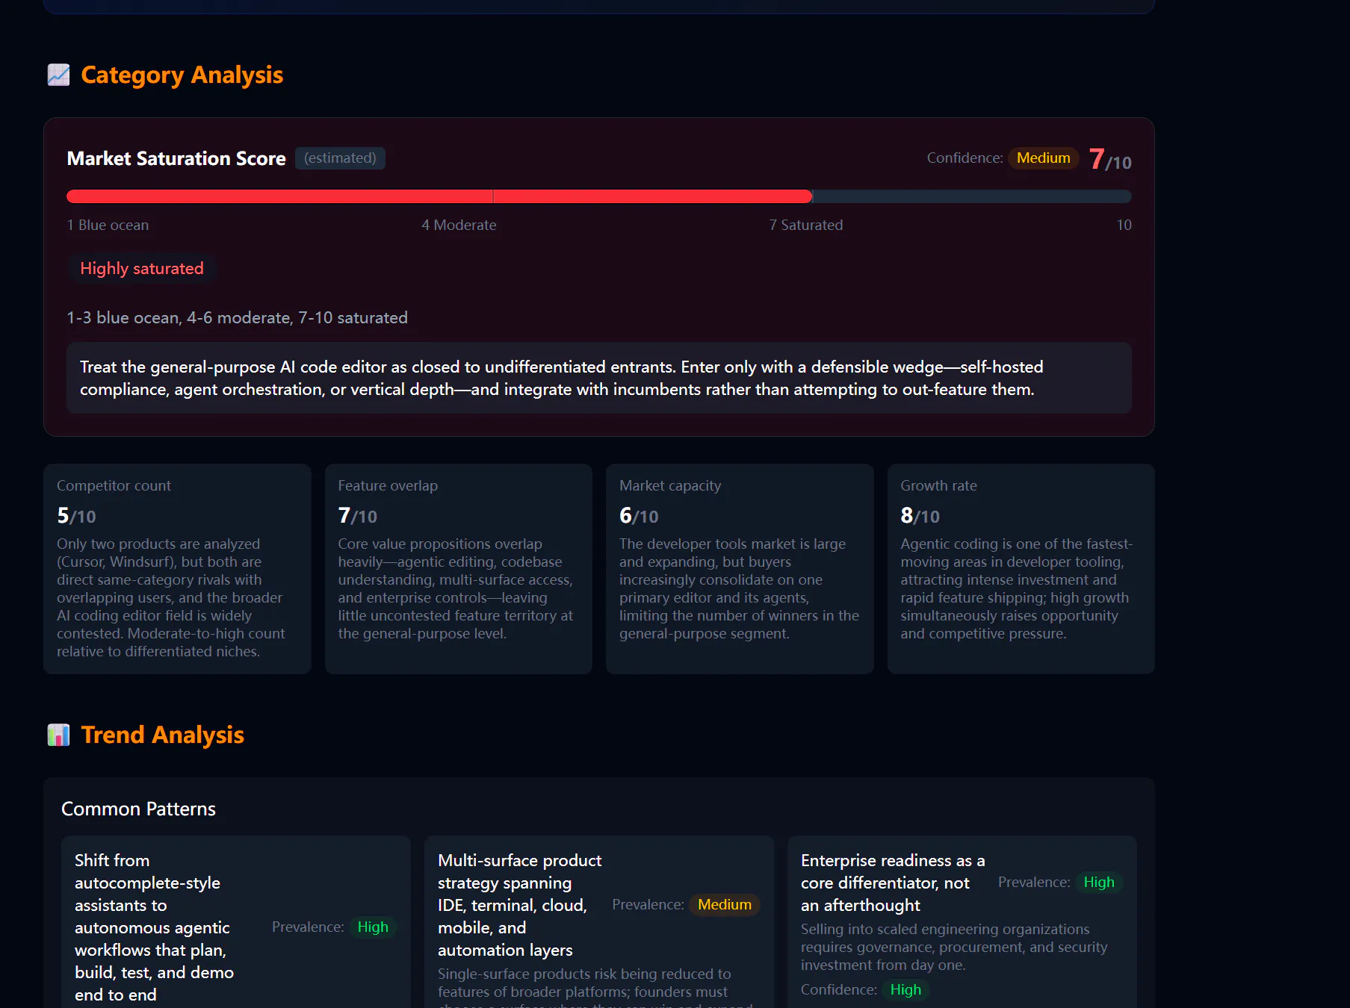Click the Growth rate description about agentic coding

pos(1017,588)
